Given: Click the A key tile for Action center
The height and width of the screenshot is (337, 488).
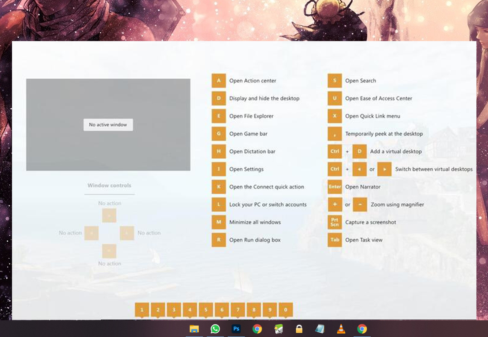Looking at the screenshot, I should click(x=219, y=80).
